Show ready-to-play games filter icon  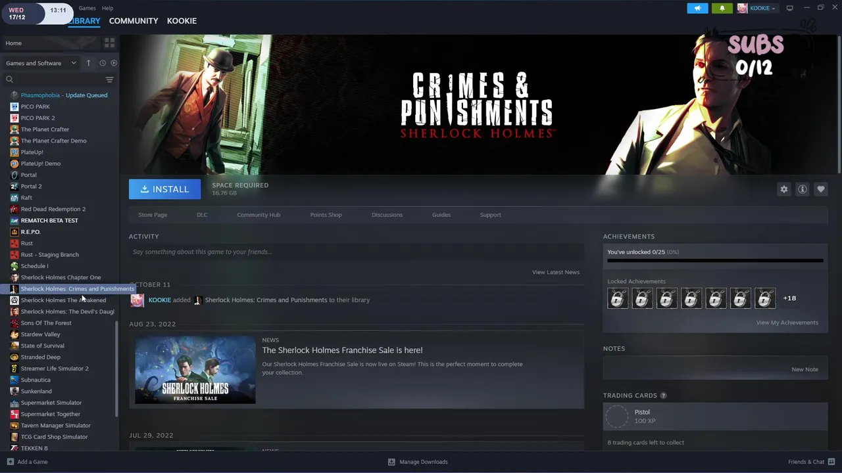click(114, 63)
